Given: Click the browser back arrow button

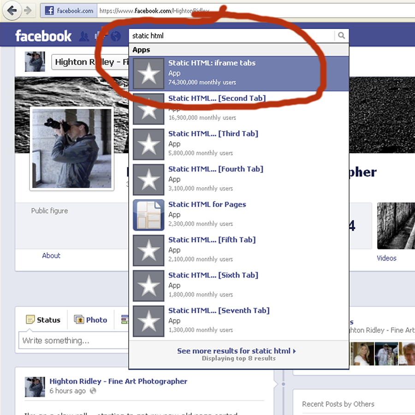Looking at the screenshot, I should (12, 11).
